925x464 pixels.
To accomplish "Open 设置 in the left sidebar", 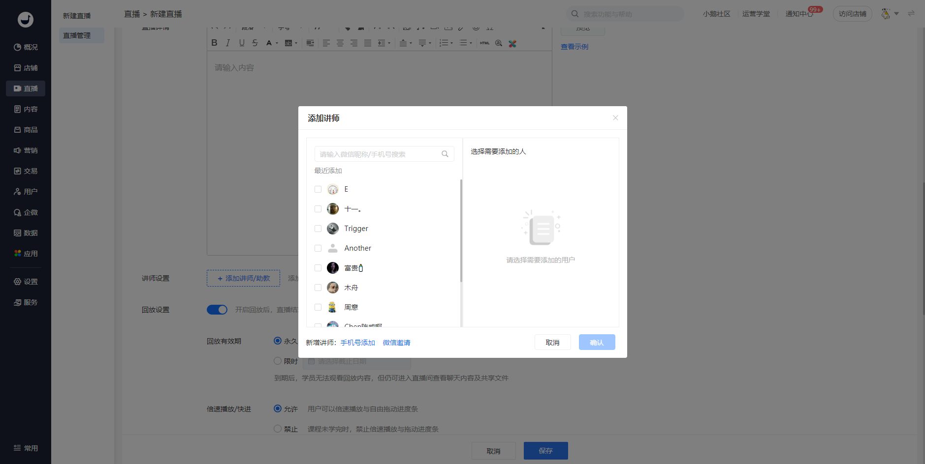I will (x=26, y=282).
